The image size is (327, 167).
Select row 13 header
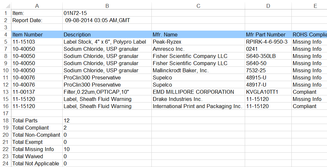pos(6,92)
